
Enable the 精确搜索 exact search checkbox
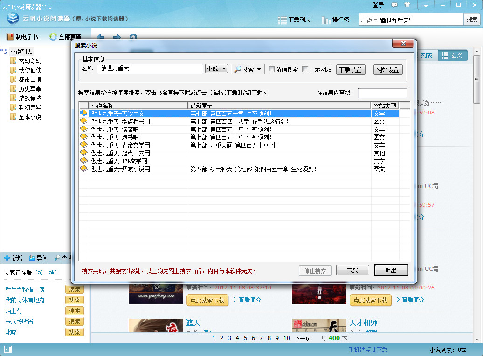point(271,69)
